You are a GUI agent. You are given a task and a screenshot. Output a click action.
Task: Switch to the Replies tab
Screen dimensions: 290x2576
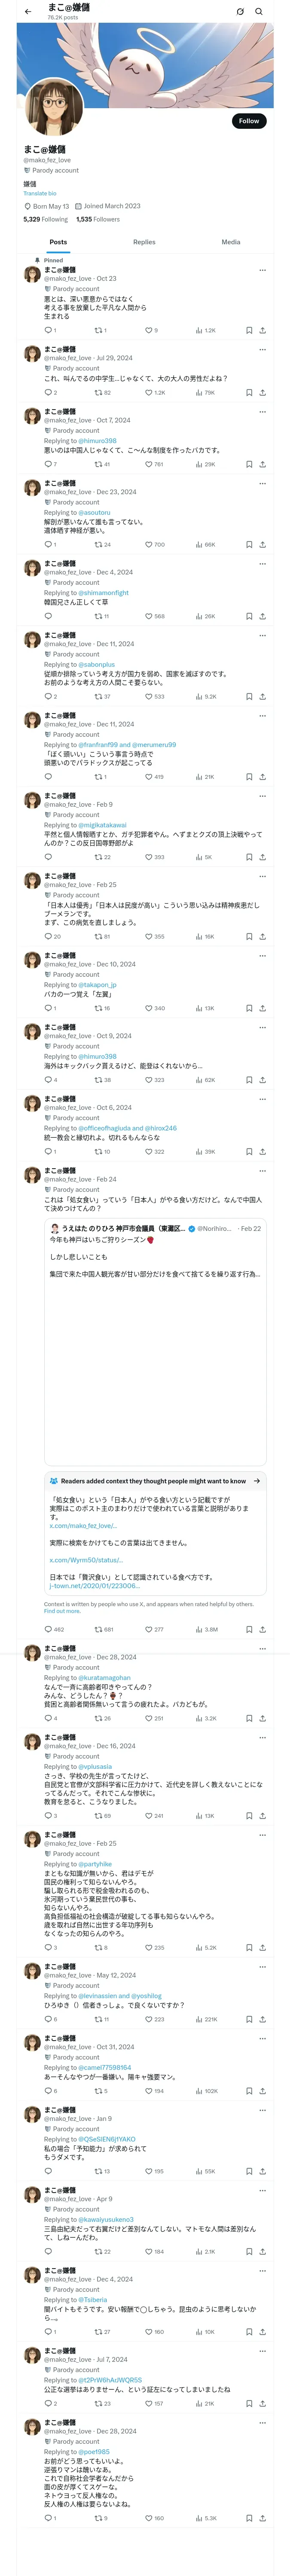coord(144,242)
